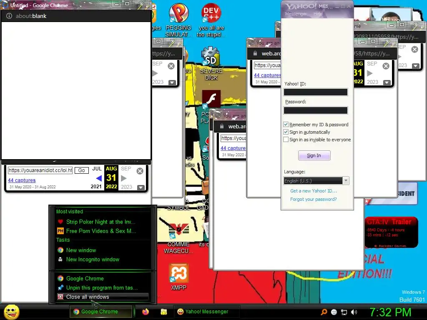This screenshot has width=427, height=320.
Task: Click the GTA:IV Trailer countdown gadget
Action: tap(391, 232)
